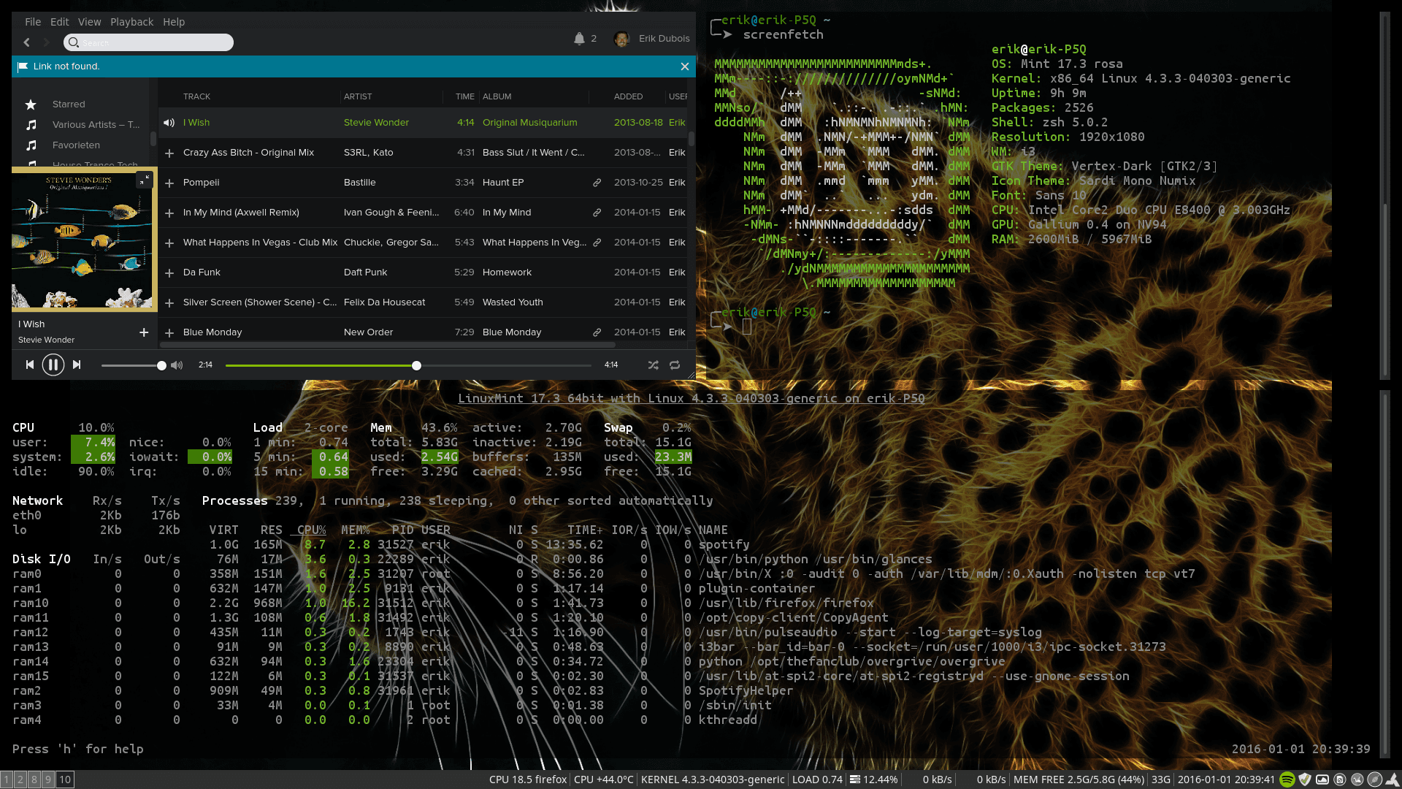1402x789 pixels.
Task: Toggle repeat playback mode
Action: click(x=675, y=365)
